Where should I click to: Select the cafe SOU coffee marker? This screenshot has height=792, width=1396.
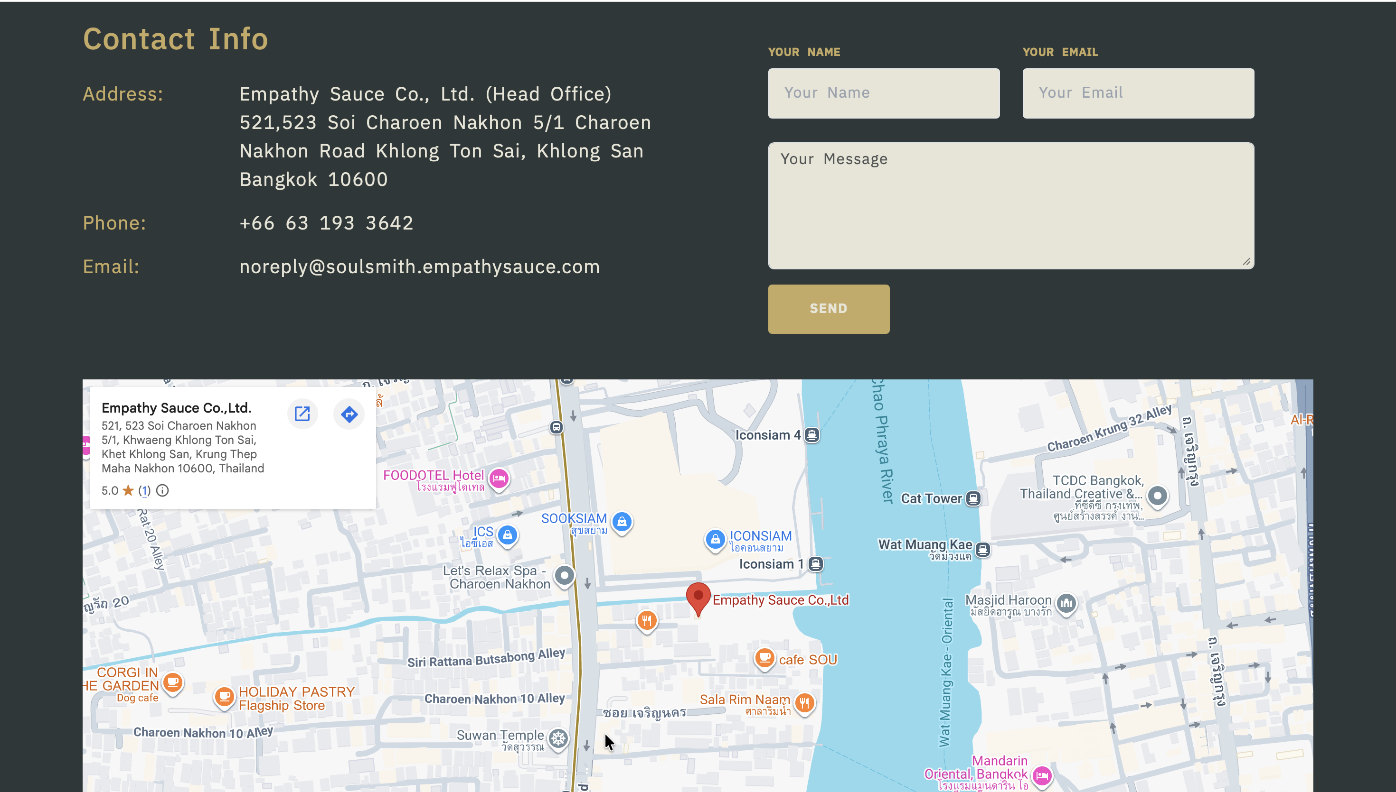pos(764,659)
